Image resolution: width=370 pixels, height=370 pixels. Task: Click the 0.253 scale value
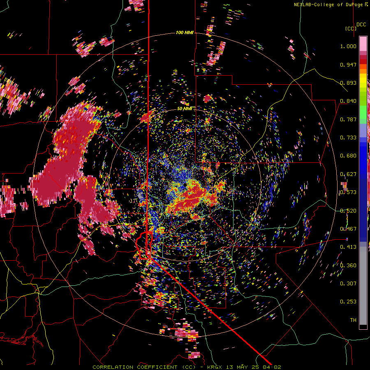coord(348,302)
